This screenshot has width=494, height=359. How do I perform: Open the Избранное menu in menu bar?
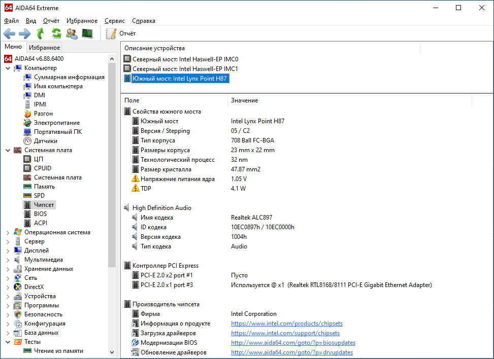[x=82, y=21]
